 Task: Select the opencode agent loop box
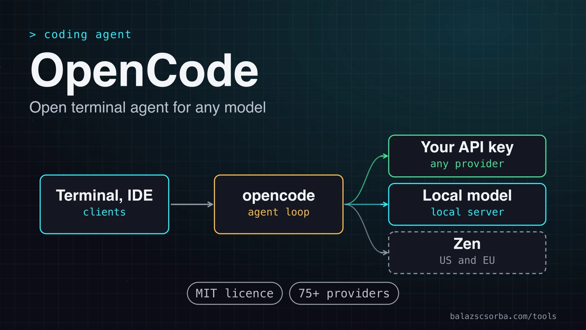coord(279,204)
